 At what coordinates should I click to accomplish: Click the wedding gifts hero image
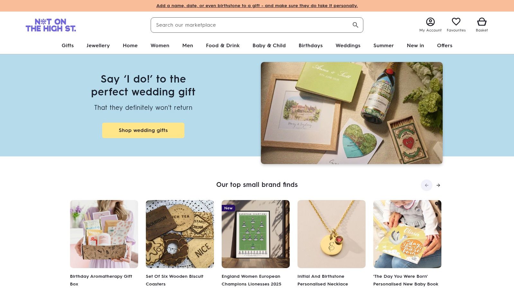point(352,113)
